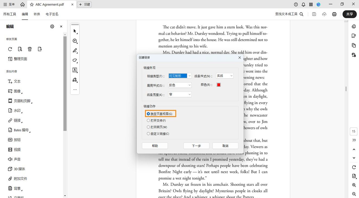The height and width of the screenshot is (198, 359).
Task: Open the delete page tool
Action: tap(30, 49)
